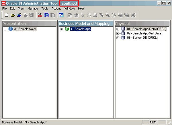The image size is (172, 125).
Task: Open the Physical Diagram toolbar icon
Action: click(x=61, y=15)
